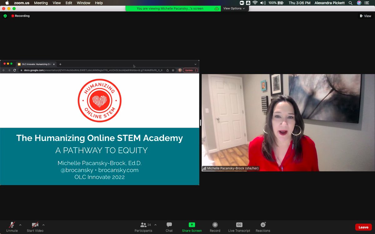Expand the arrow next to Participants
375x234 pixels.
155,225
